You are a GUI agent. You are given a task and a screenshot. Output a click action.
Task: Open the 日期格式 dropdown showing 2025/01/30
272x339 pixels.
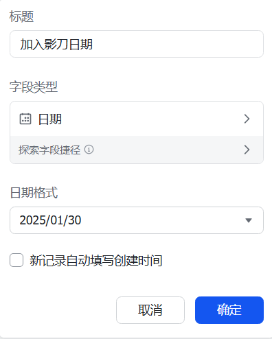coord(137,220)
